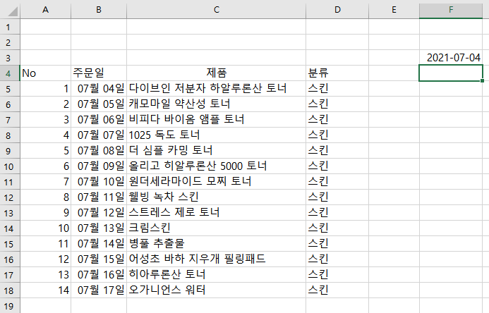Select cell with 07월 06일
Viewport: 489px width, 313px height.
click(99, 120)
